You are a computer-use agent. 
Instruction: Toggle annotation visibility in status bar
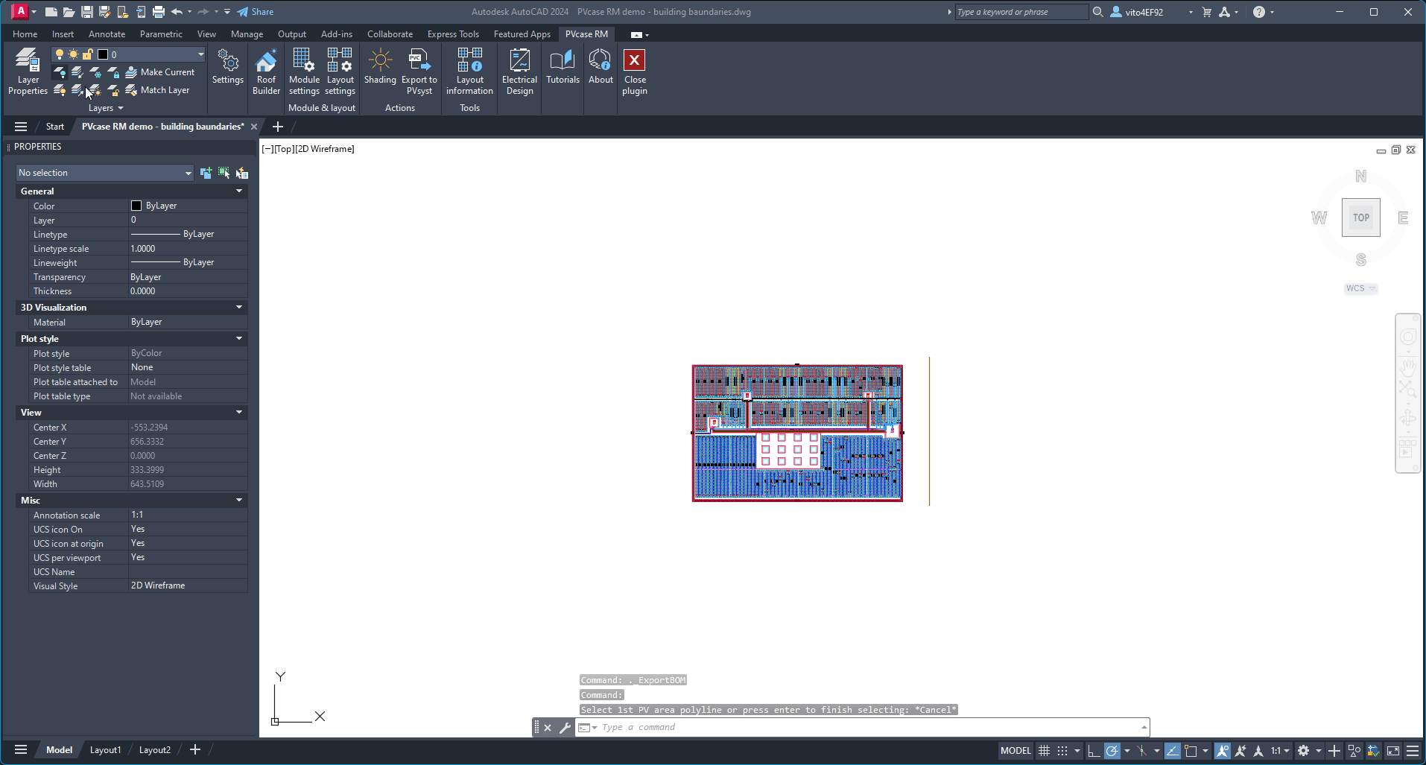pyautogui.click(x=1222, y=751)
